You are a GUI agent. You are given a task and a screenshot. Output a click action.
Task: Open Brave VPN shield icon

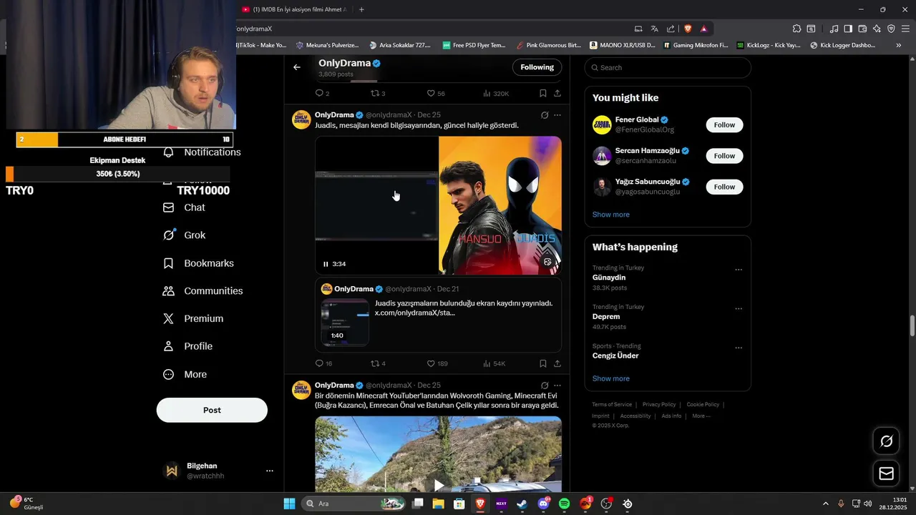click(891, 29)
